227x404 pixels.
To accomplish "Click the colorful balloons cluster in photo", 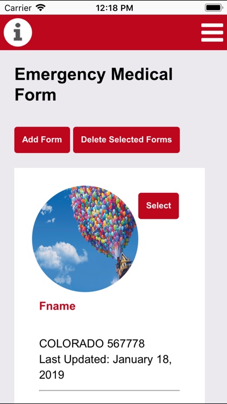I will pos(103,219).
